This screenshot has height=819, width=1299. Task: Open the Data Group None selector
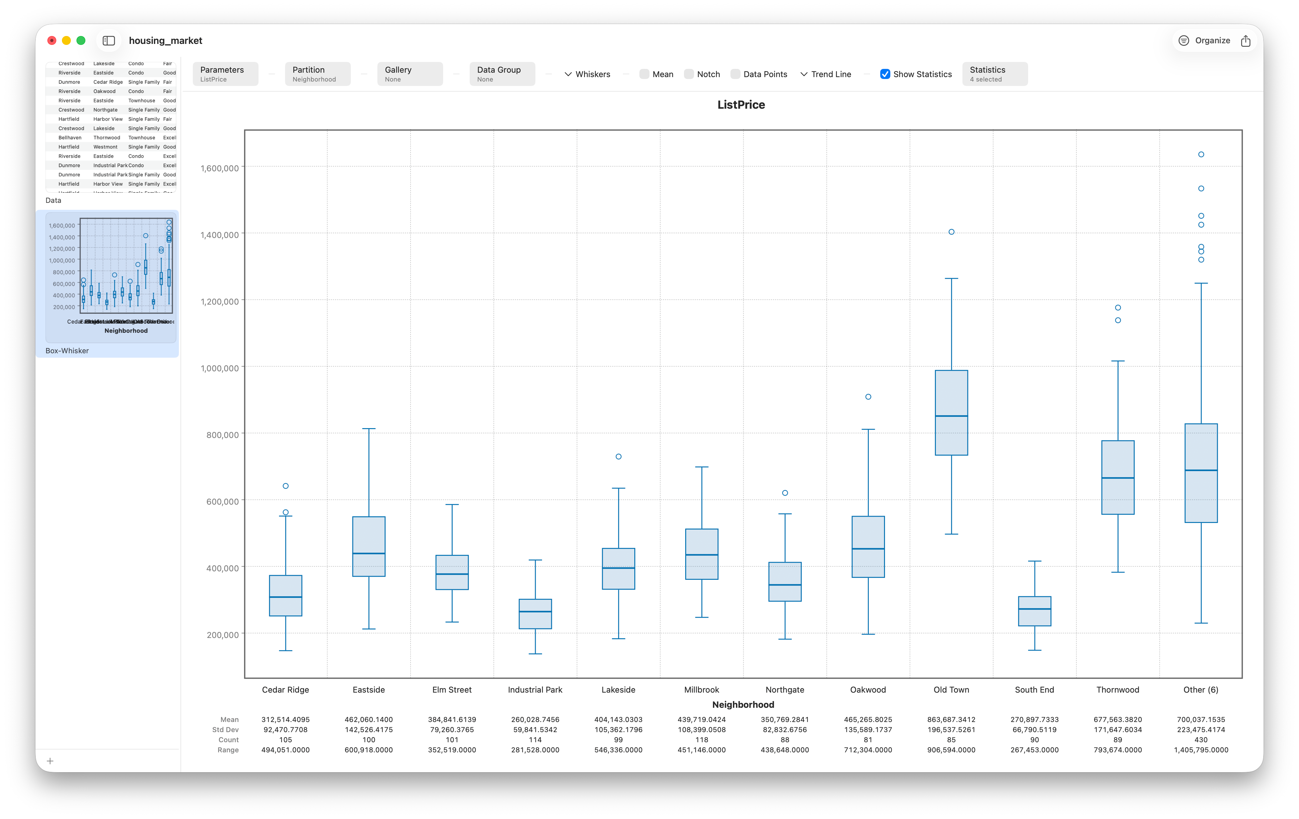click(x=502, y=74)
